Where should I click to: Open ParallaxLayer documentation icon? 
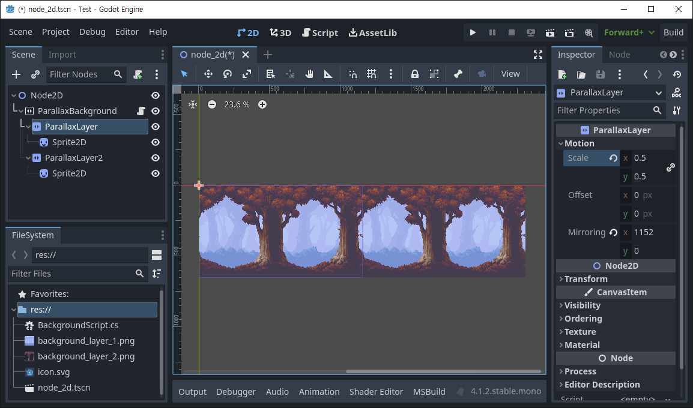[x=676, y=92]
